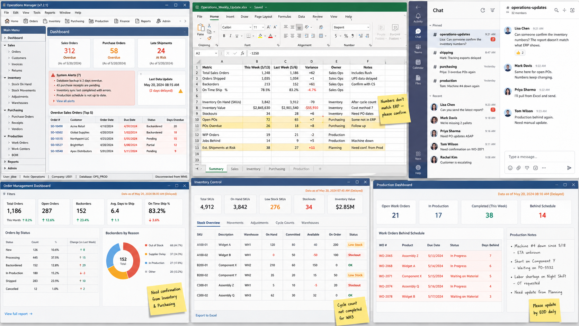
Task: Toggle the bottom align button in Excel
Action: [x=299, y=27]
